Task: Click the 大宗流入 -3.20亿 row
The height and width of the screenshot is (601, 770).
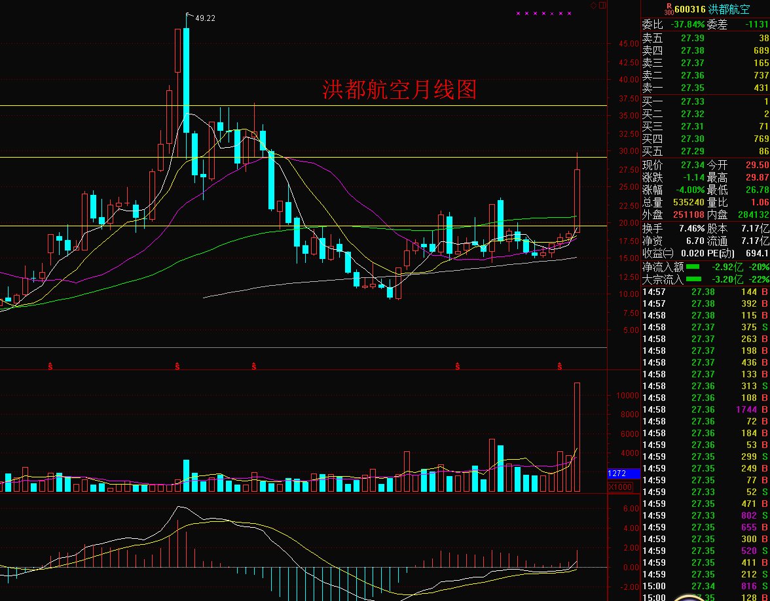Action: pyautogui.click(x=705, y=280)
